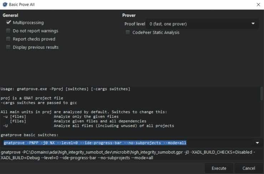Click the Prover section heading
Viewport: 264px width, 174px height.
pos(129,15)
